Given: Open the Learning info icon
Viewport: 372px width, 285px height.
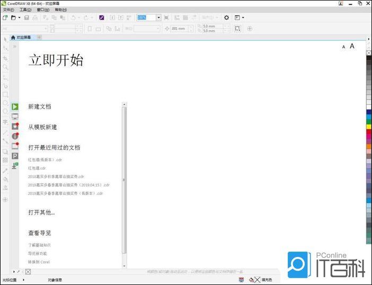Looking at the screenshot, I should pyautogui.click(x=15, y=136).
